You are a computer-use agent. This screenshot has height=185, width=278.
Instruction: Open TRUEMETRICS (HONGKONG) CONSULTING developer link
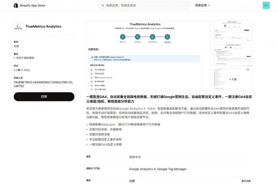(x=43, y=84)
